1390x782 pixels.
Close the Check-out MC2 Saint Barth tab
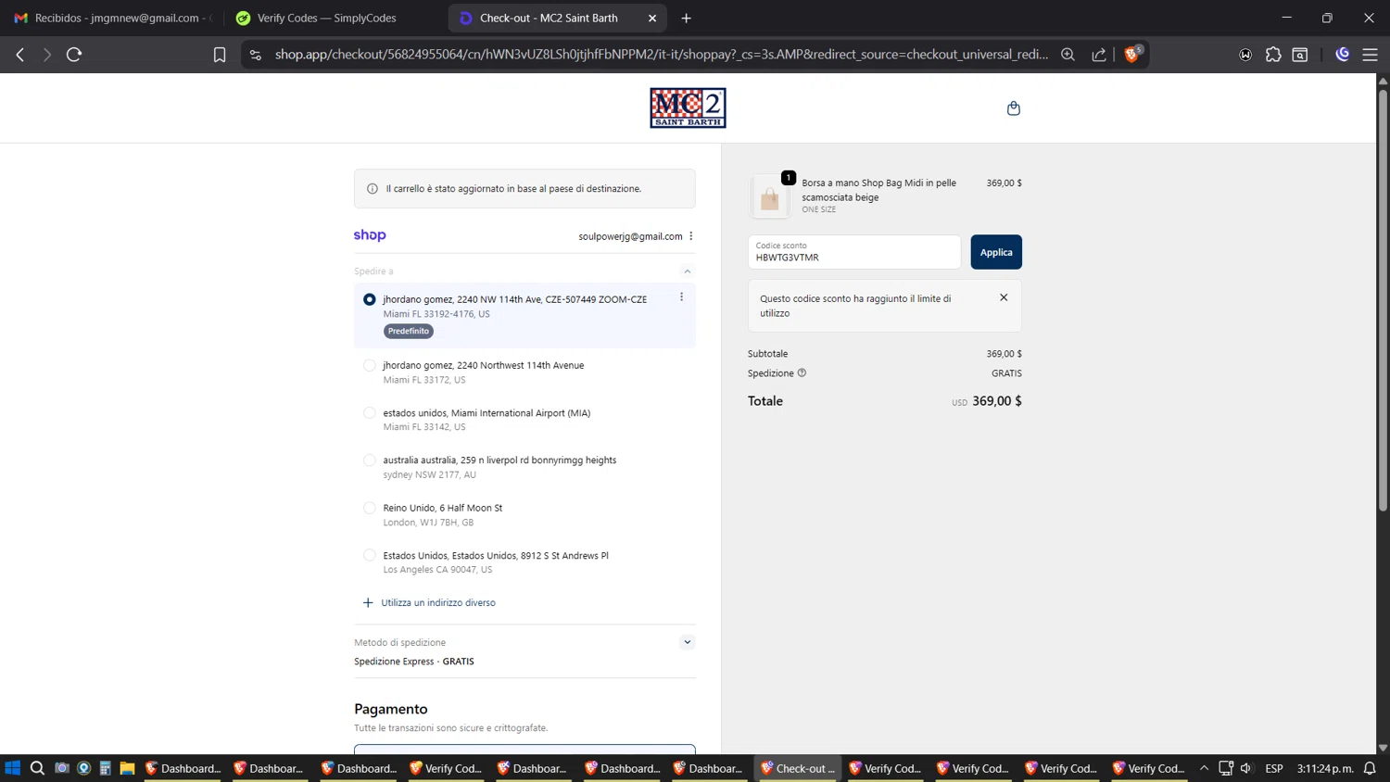[652, 19]
